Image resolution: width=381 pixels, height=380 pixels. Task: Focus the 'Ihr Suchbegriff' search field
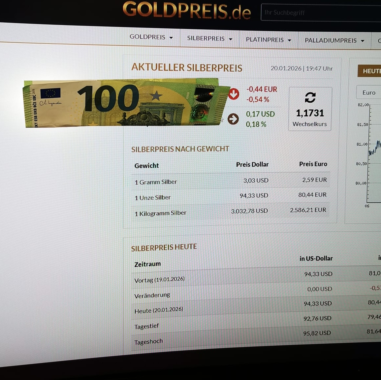coord(321,13)
